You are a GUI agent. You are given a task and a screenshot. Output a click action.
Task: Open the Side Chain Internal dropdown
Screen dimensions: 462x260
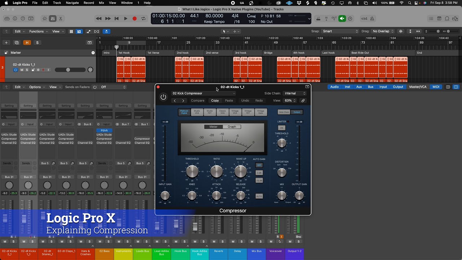(x=295, y=93)
